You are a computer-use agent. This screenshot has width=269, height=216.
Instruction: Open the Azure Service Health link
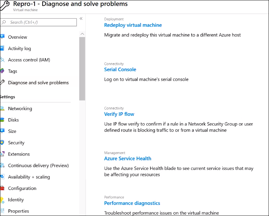(x=128, y=159)
